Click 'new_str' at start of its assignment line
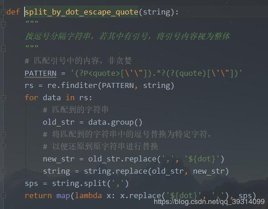 click(59, 159)
